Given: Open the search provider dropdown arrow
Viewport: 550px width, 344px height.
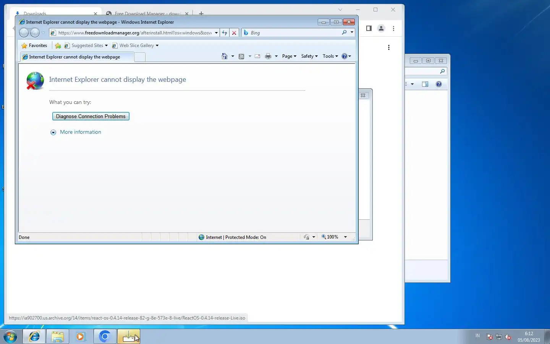Looking at the screenshot, I should coord(352,32).
